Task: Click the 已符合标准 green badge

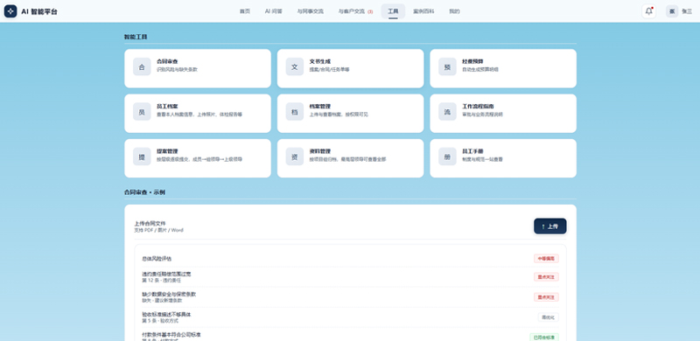Action: click(544, 338)
